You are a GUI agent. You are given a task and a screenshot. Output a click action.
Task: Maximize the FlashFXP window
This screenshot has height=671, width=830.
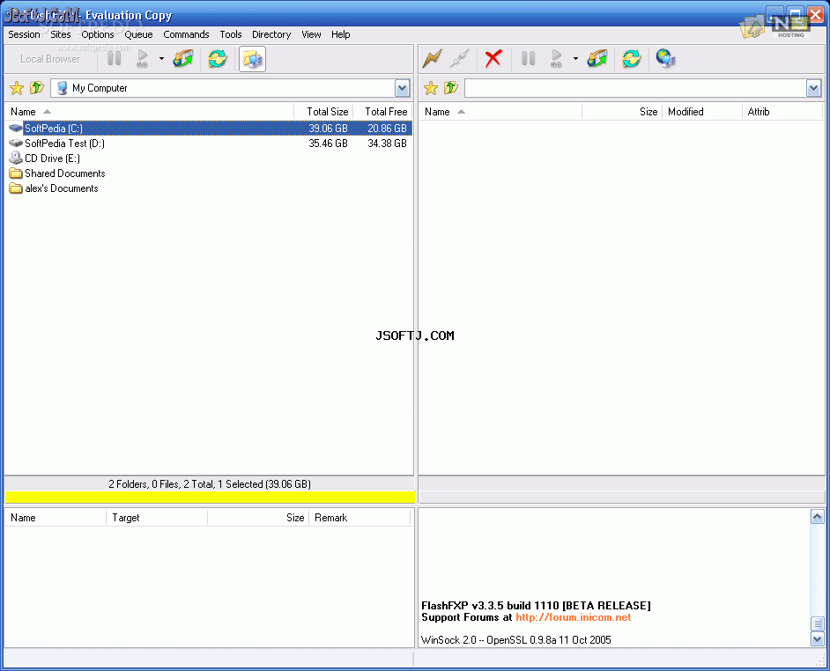click(x=795, y=15)
